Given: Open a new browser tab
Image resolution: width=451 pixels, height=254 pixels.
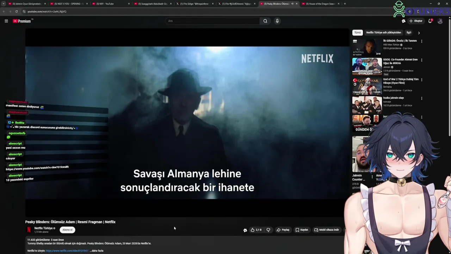Looking at the screenshot, I should [345, 4].
